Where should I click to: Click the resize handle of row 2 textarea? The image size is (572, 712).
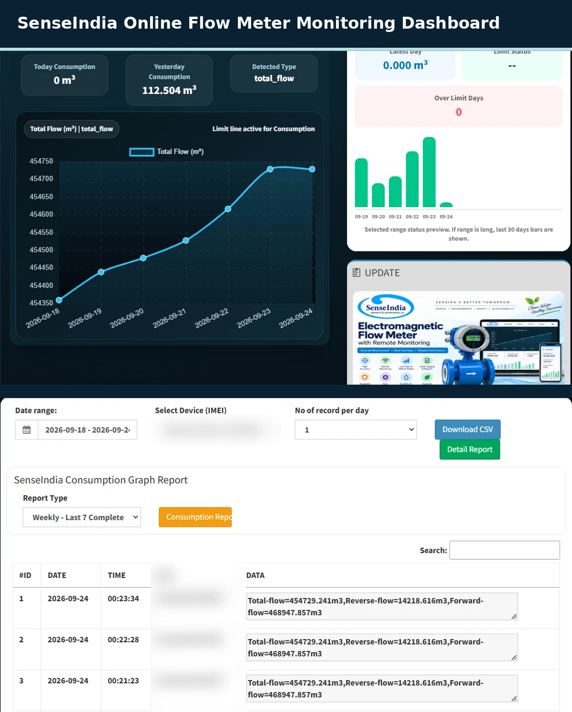514,658
